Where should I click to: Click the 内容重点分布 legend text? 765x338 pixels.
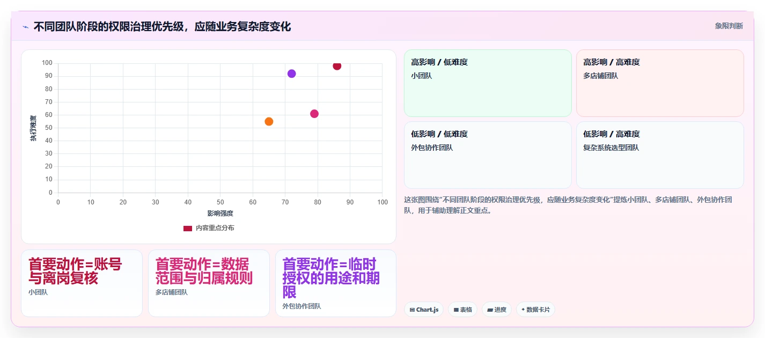215,228
